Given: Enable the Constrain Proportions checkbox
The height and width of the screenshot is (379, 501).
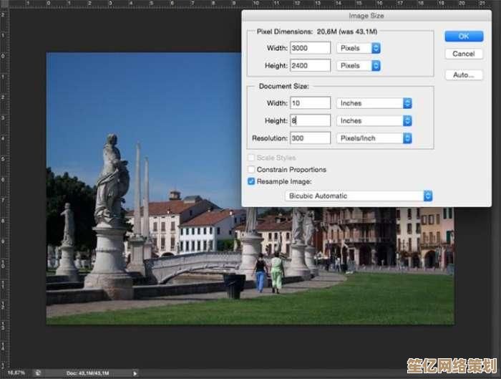Looking at the screenshot, I should [251, 170].
